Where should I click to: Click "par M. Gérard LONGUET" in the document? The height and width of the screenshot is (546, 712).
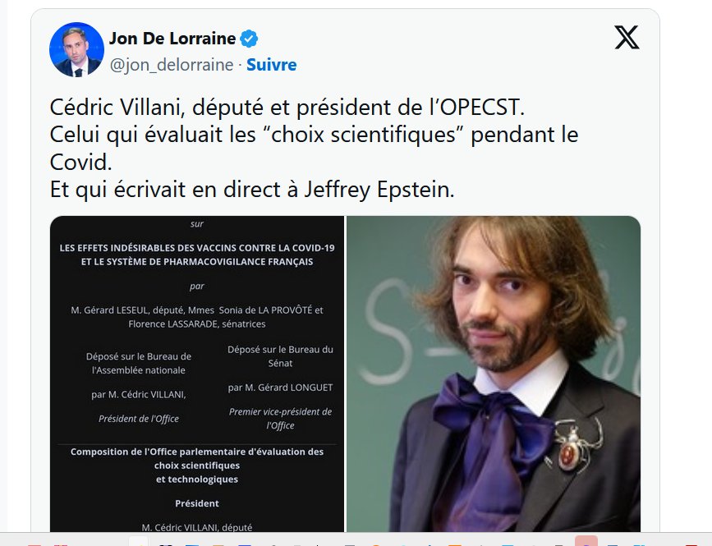(x=280, y=388)
